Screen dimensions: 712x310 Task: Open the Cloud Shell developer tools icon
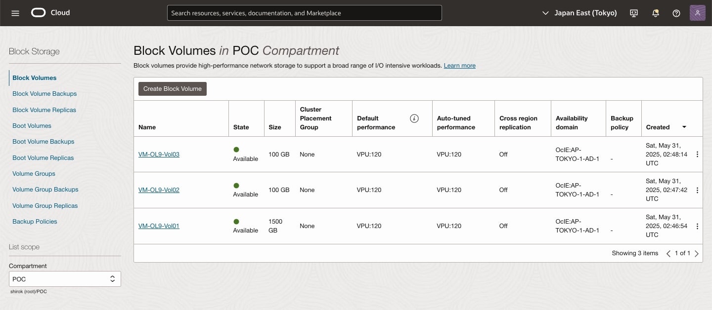634,13
